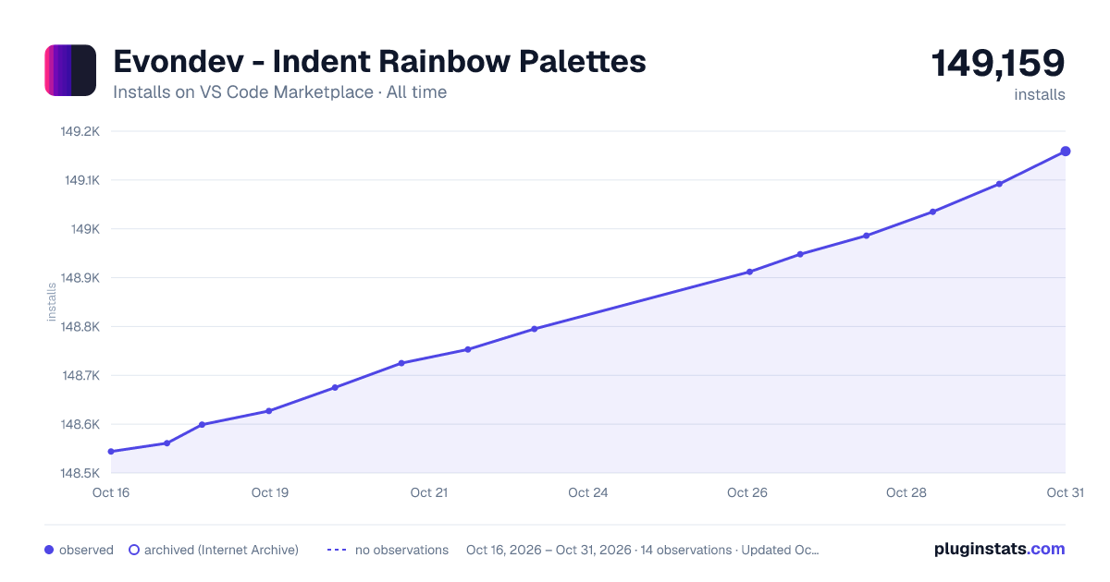Click the 149,159 total installs figure

[998, 63]
